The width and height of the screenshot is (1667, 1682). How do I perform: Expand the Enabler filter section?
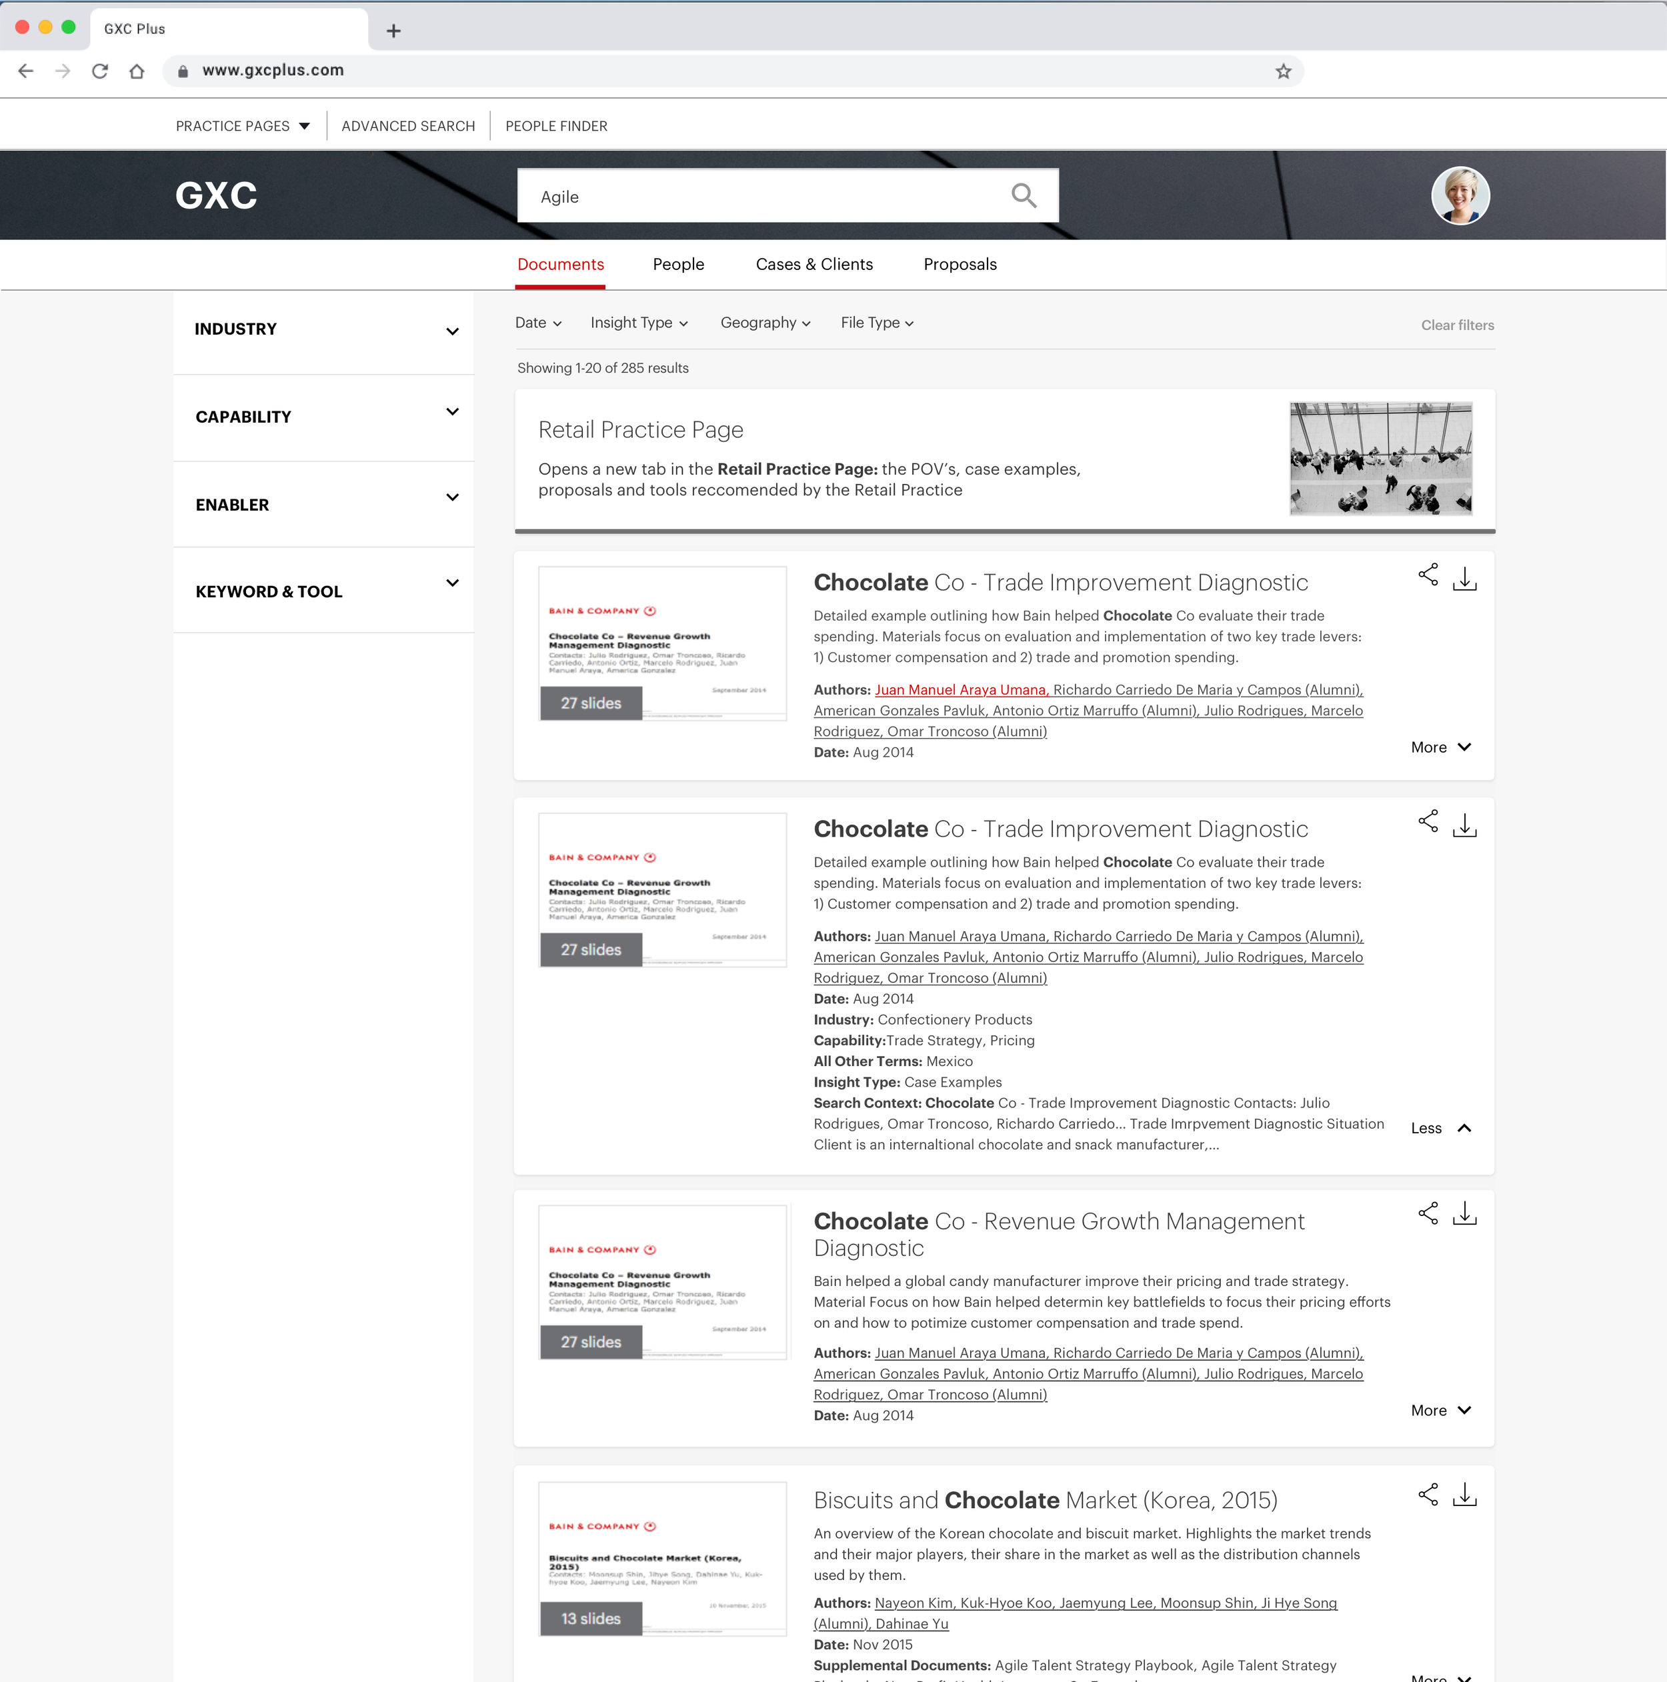click(x=324, y=504)
